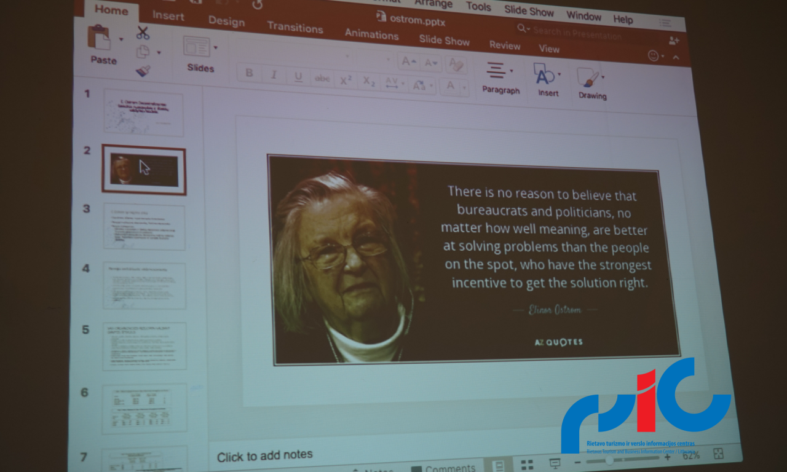Select the Format Painter brush icon
This screenshot has height=472, width=787.
click(x=143, y=71)
